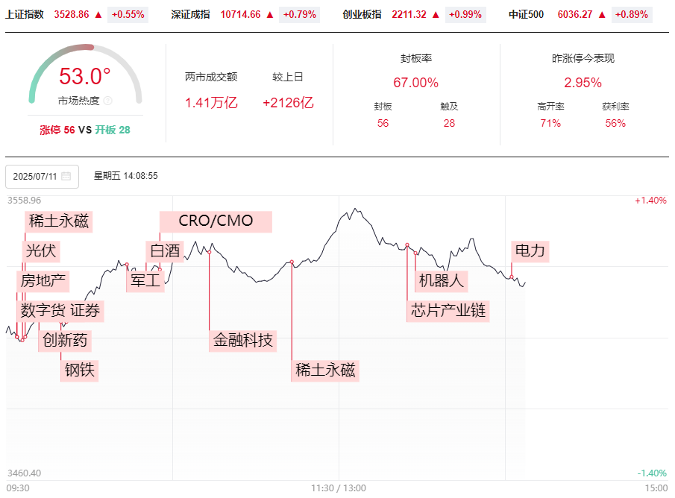
Task: Click the 53.0° market heat gauge
Action: coord(85,77)
